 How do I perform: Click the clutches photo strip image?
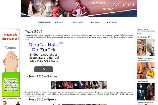click(79, 85)
